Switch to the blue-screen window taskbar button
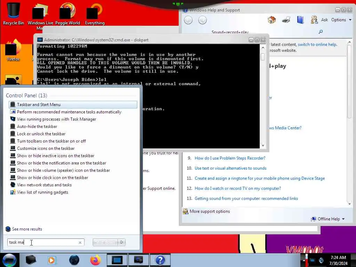This screenshot has width=356, height=267. [117, 260]
